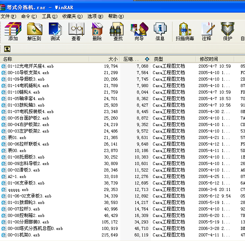Click the file icon beside 表01.exb
The width and height of the screenshot is (245, 241).
pos(4,137)
